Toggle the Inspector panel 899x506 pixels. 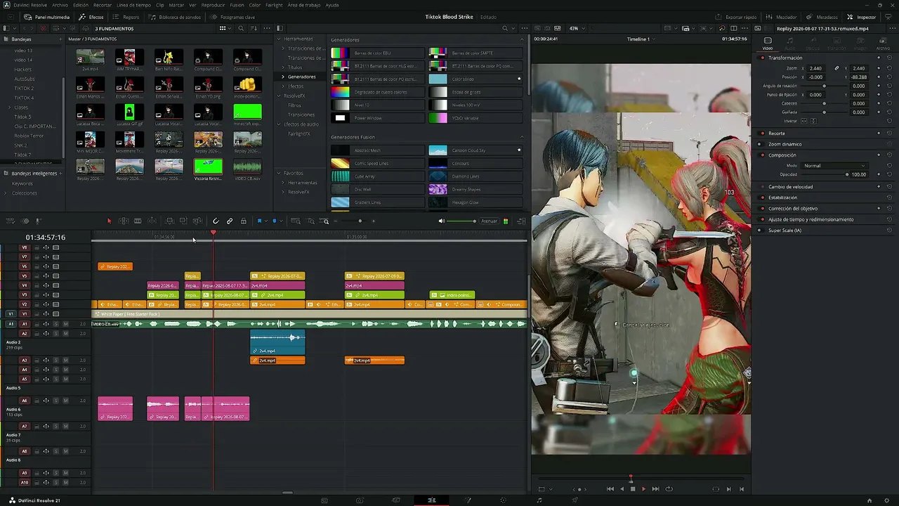click(862, 17)
